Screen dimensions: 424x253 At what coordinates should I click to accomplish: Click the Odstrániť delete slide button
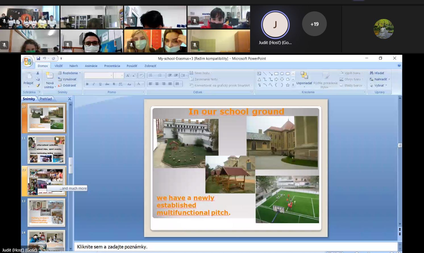[x=67, y=85]
